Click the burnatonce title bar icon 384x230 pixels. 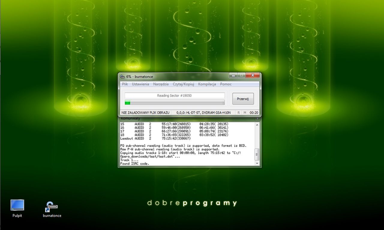click(122, 77)
